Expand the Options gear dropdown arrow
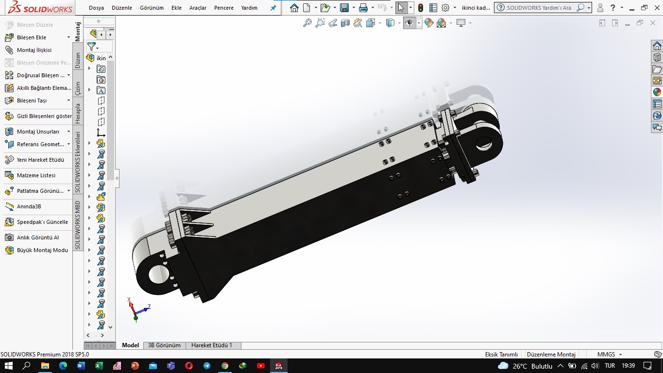Viewport: 663px width, 373px height. (x=455, y=8)
